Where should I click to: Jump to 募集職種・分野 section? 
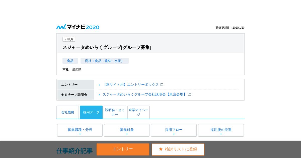pos(80,130)
